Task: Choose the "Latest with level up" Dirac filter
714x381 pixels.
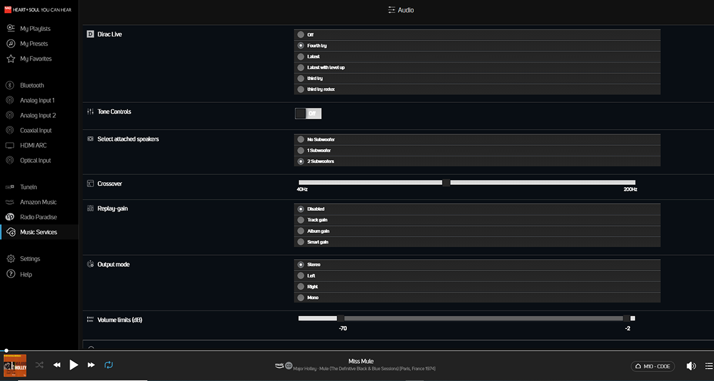Action: (477, 68)
